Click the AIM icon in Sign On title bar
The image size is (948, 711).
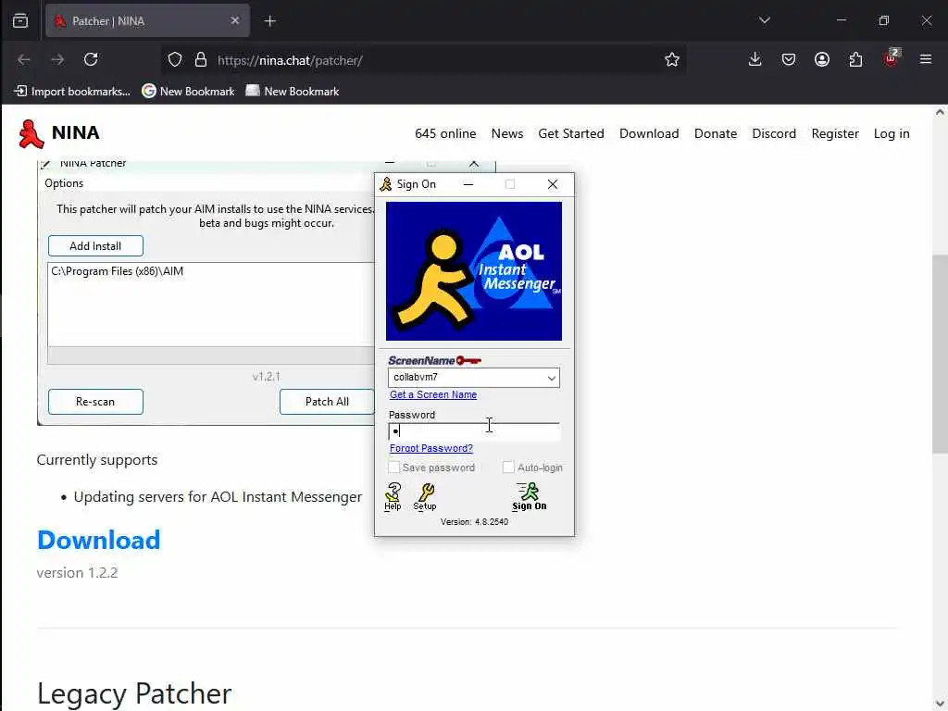tap(386, 184)
